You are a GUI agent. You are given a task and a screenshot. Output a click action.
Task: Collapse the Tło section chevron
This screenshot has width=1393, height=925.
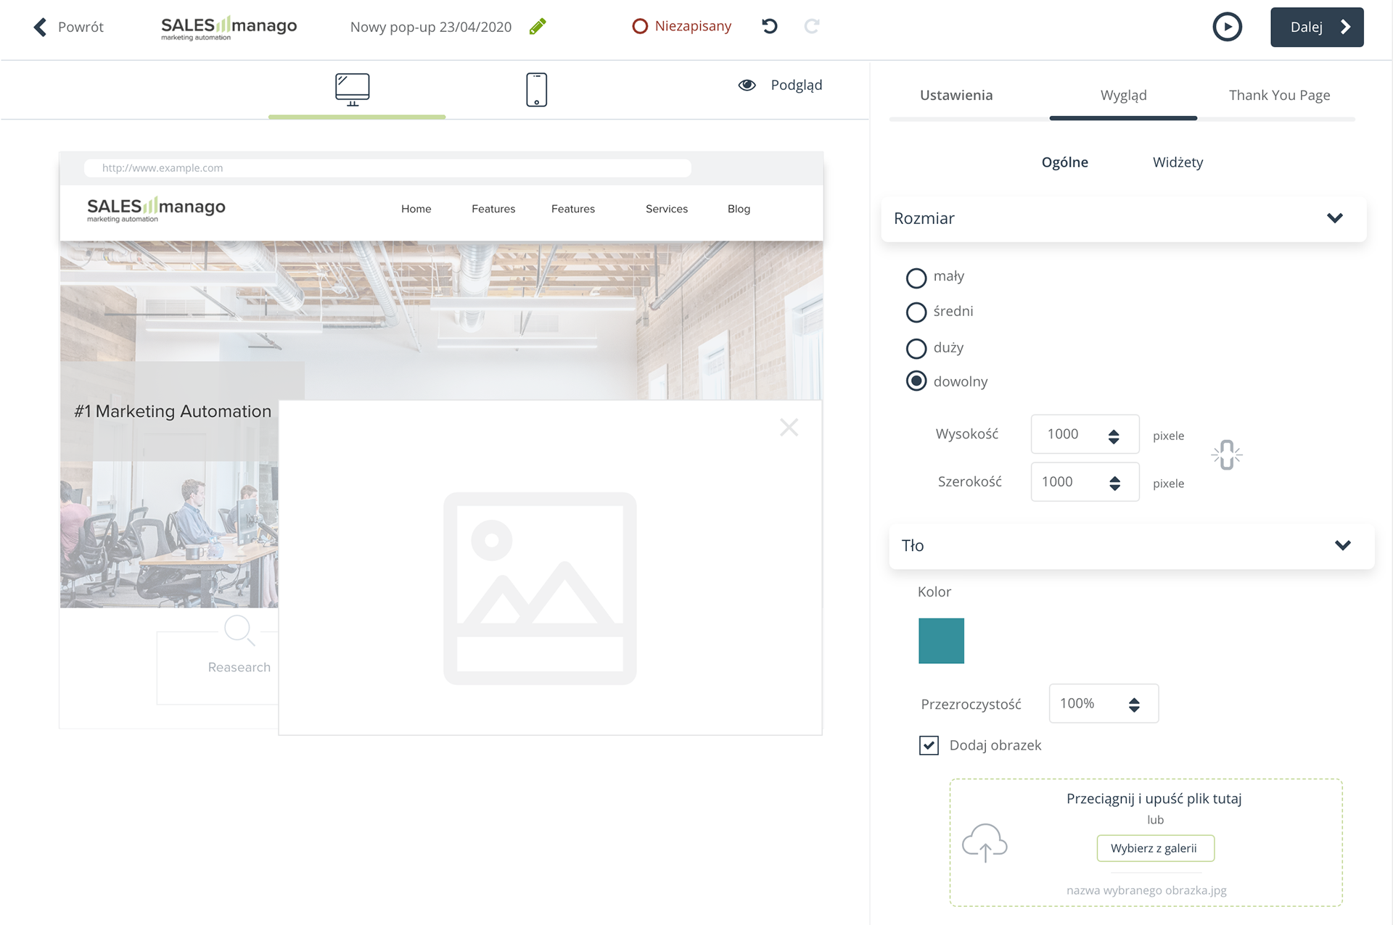point(1343,545)
